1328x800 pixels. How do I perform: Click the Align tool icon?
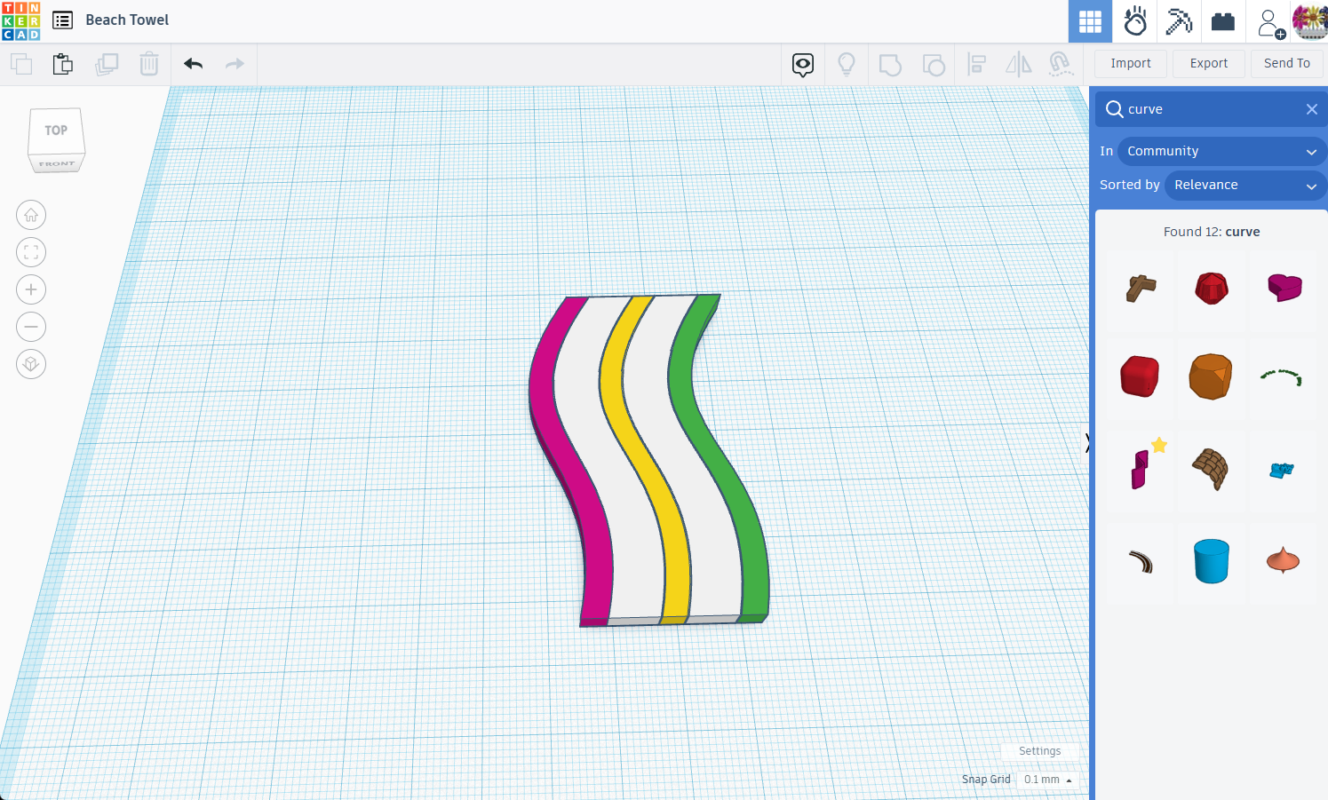coord(977,64)
